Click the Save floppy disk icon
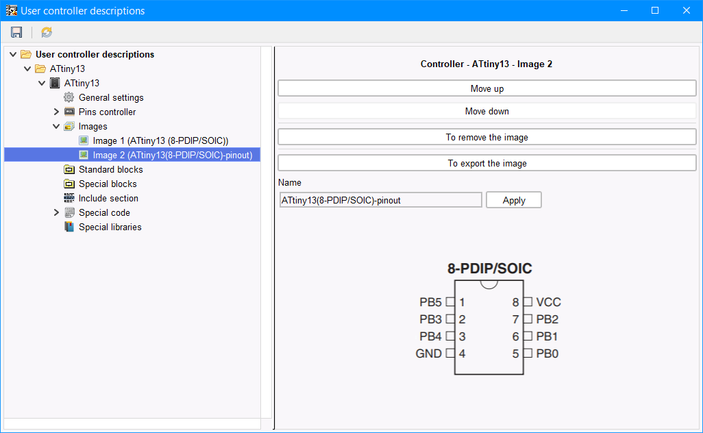This screenshot has height=433, width=703. pyautogui.click(x=16, y=32)
